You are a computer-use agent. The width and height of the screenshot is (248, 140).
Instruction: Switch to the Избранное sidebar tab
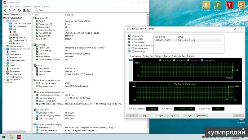(x=16, y=15)
